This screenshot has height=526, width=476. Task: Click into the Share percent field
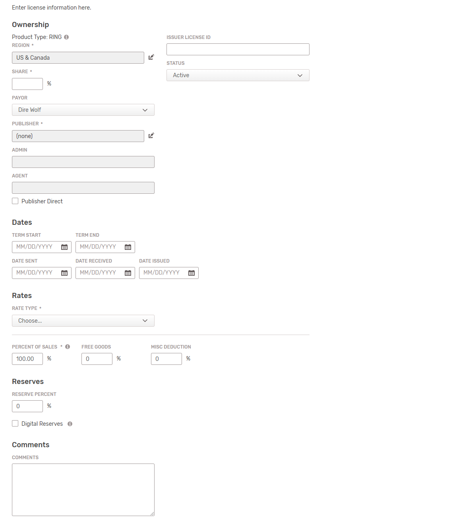tap(27, 84)
